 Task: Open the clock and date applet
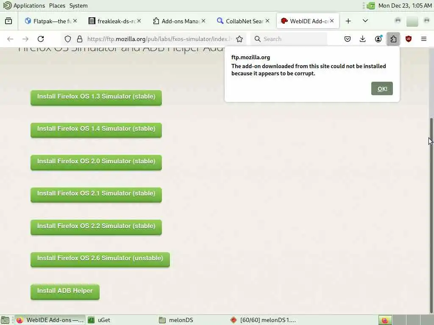(405, 6)
